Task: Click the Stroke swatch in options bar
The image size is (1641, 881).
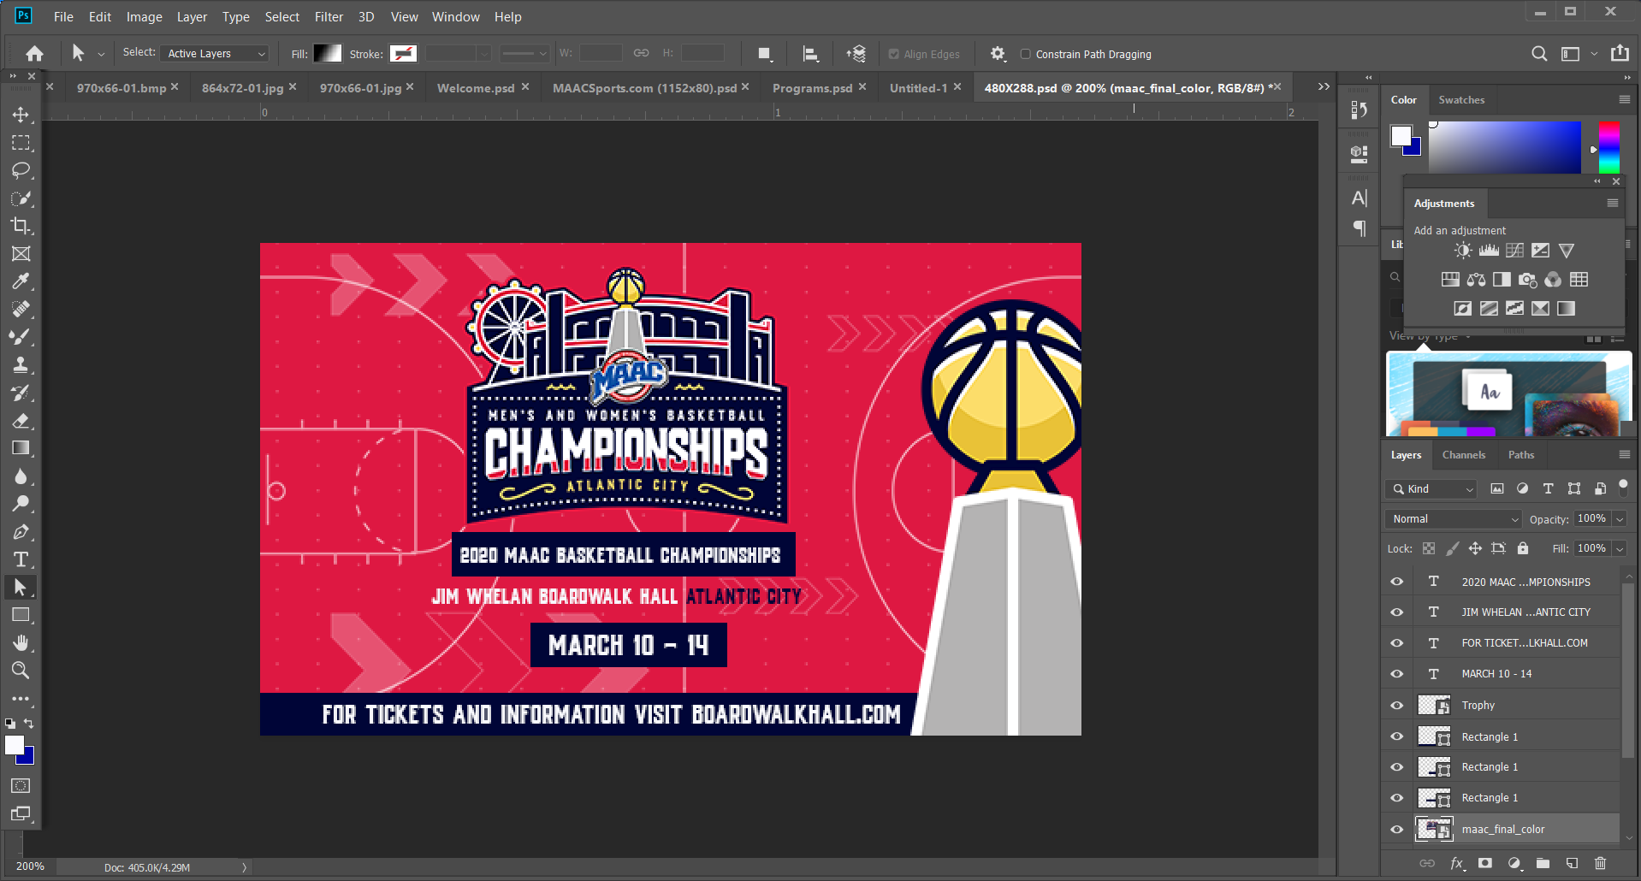Action: coord(403,54)
